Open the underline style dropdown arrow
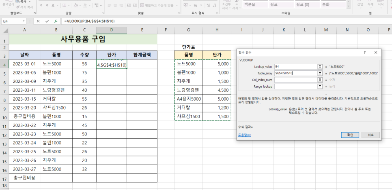 click(57, 5)
